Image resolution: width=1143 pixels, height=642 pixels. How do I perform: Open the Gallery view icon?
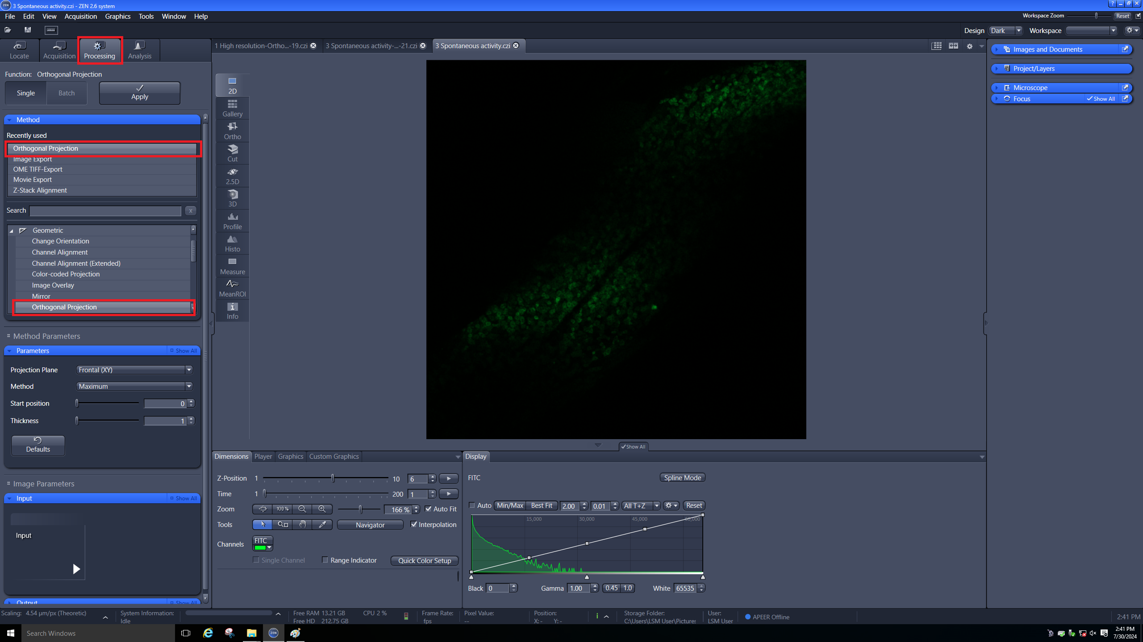232,108
